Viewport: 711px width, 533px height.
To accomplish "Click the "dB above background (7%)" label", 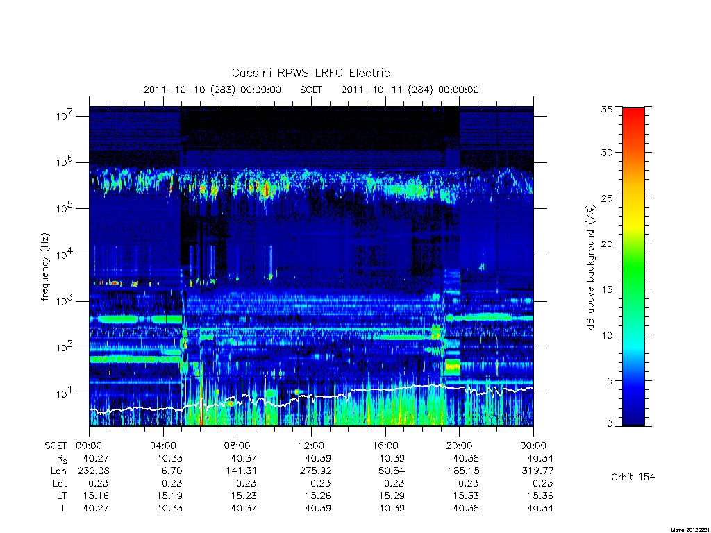I will coord(590,266).
